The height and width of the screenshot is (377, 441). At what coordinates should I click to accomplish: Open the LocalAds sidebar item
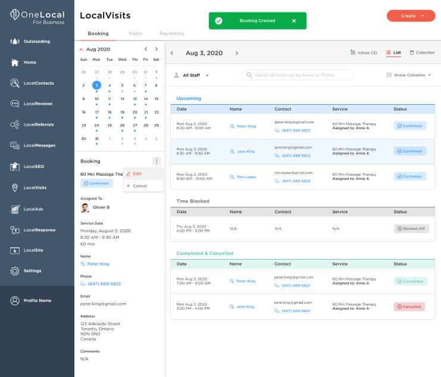[26, 209]
